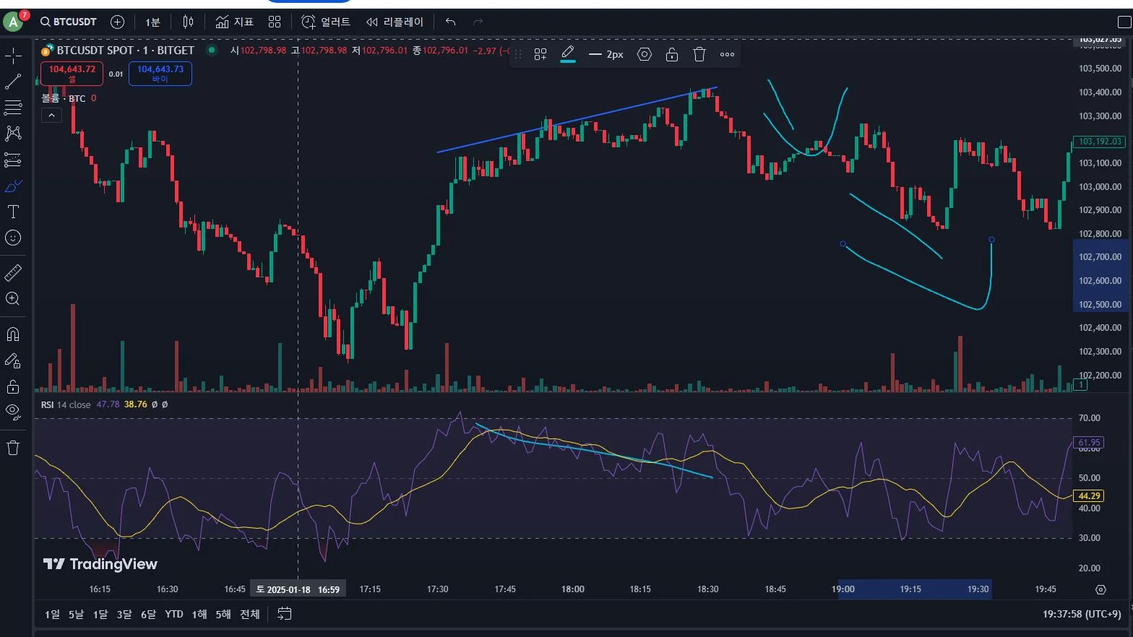Click the red sell button 104,643.72
The image size is (1133, 637).
point(72,73)
